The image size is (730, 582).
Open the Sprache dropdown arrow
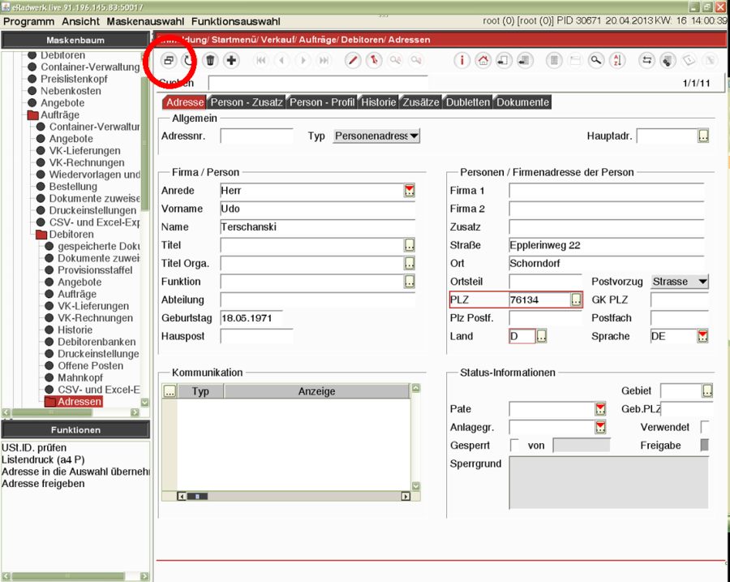(x=703, y=336)
